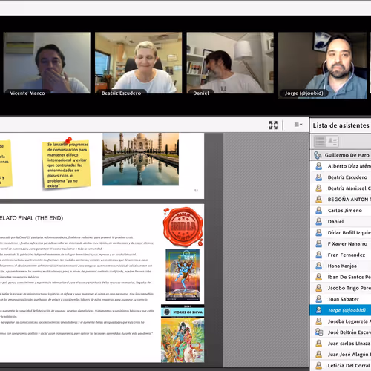371x371 pixels.
Task: Open the share pod options dropdown menu
Action: click(x=298, y=125)
